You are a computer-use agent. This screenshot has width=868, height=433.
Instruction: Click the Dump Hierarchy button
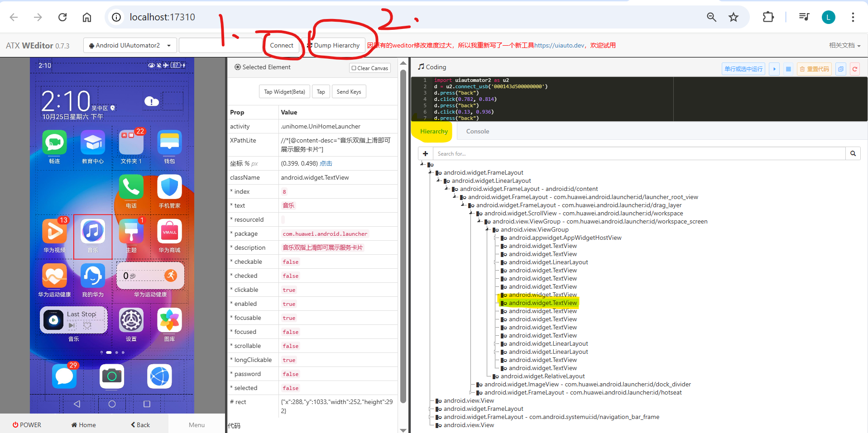tap(335, 45)
